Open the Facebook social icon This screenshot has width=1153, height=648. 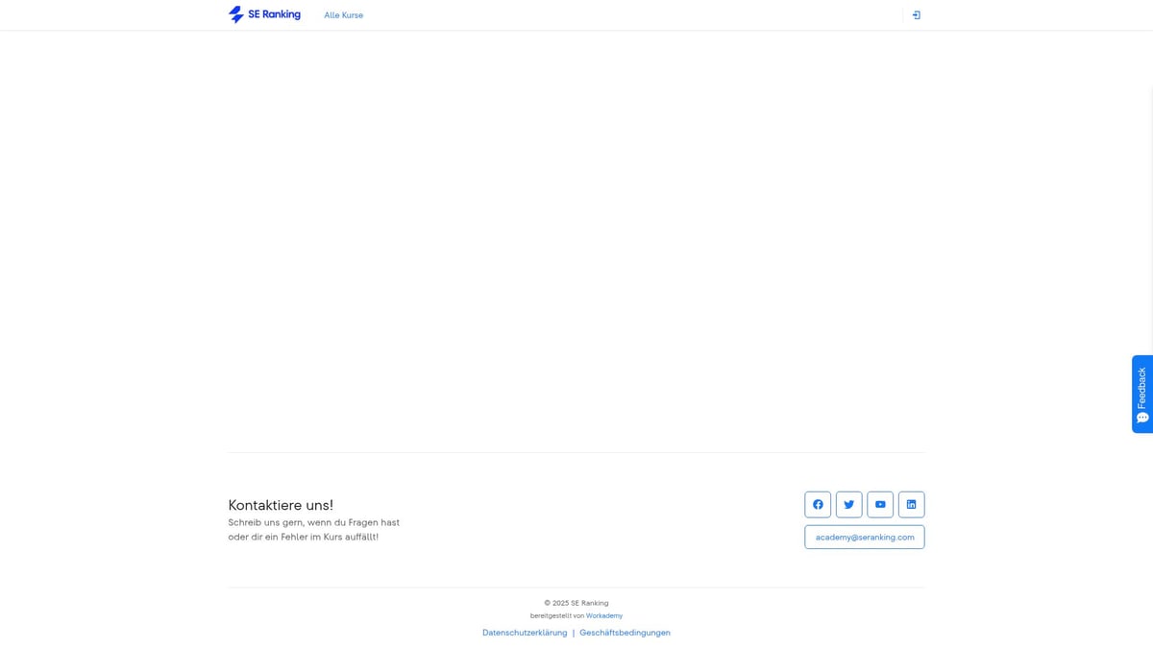(818, 504)
